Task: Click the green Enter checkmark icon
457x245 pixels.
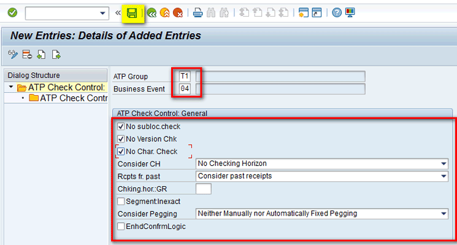Action: click(x=12, y=12)
